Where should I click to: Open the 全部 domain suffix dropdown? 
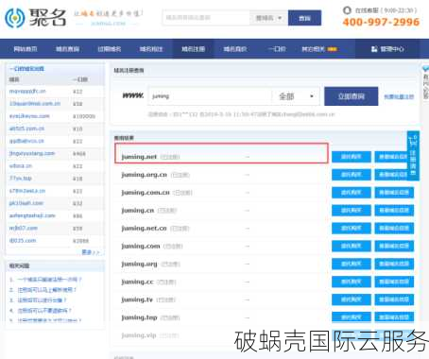point(296,96)
